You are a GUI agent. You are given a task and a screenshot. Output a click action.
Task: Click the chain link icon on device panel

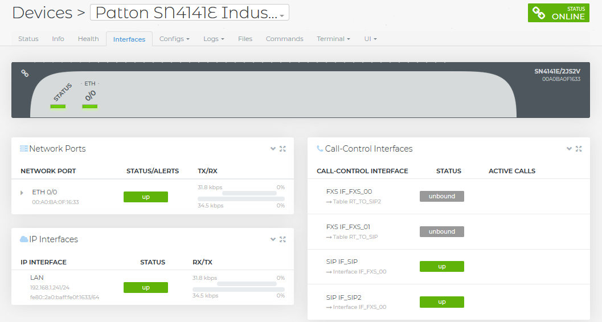[24, 73]
